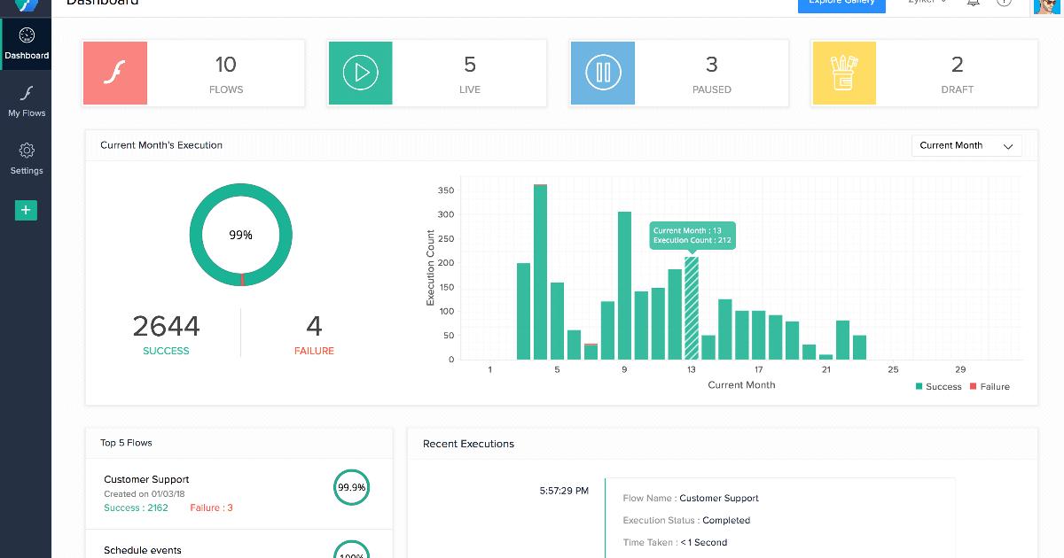
Task: Click the Recent Executions heading
Action: pos(468,444)
